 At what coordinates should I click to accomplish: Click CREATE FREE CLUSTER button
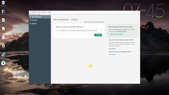coord(116,34)
